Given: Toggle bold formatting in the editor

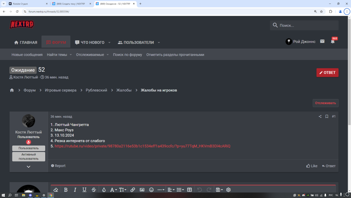Looking at the screenshot, I should (66, 190).
